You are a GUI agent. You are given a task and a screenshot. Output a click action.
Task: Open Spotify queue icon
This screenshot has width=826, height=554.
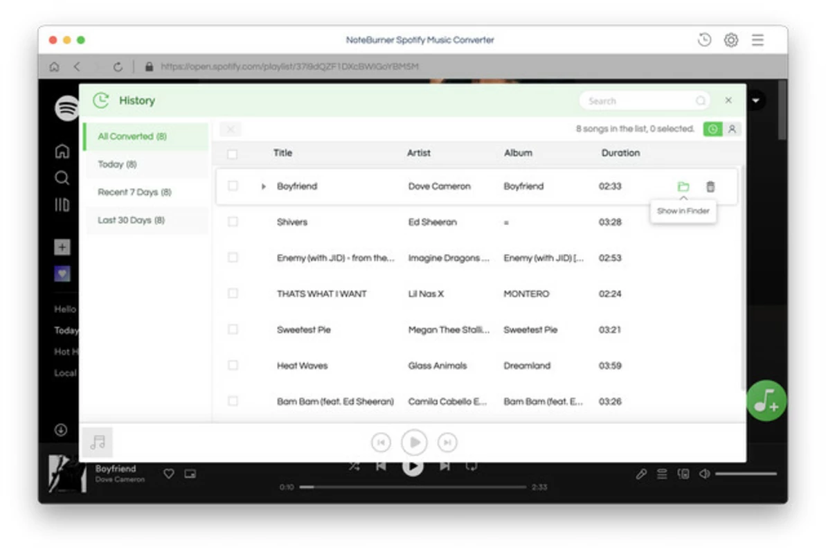662,474
